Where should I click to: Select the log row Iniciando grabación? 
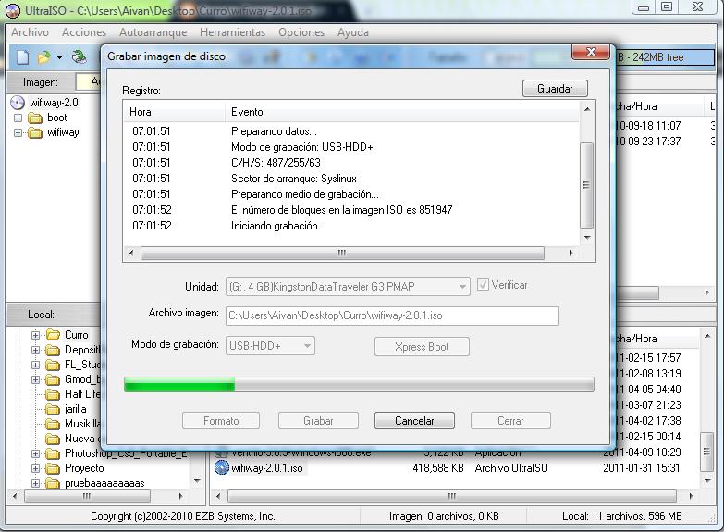[351, 226]
